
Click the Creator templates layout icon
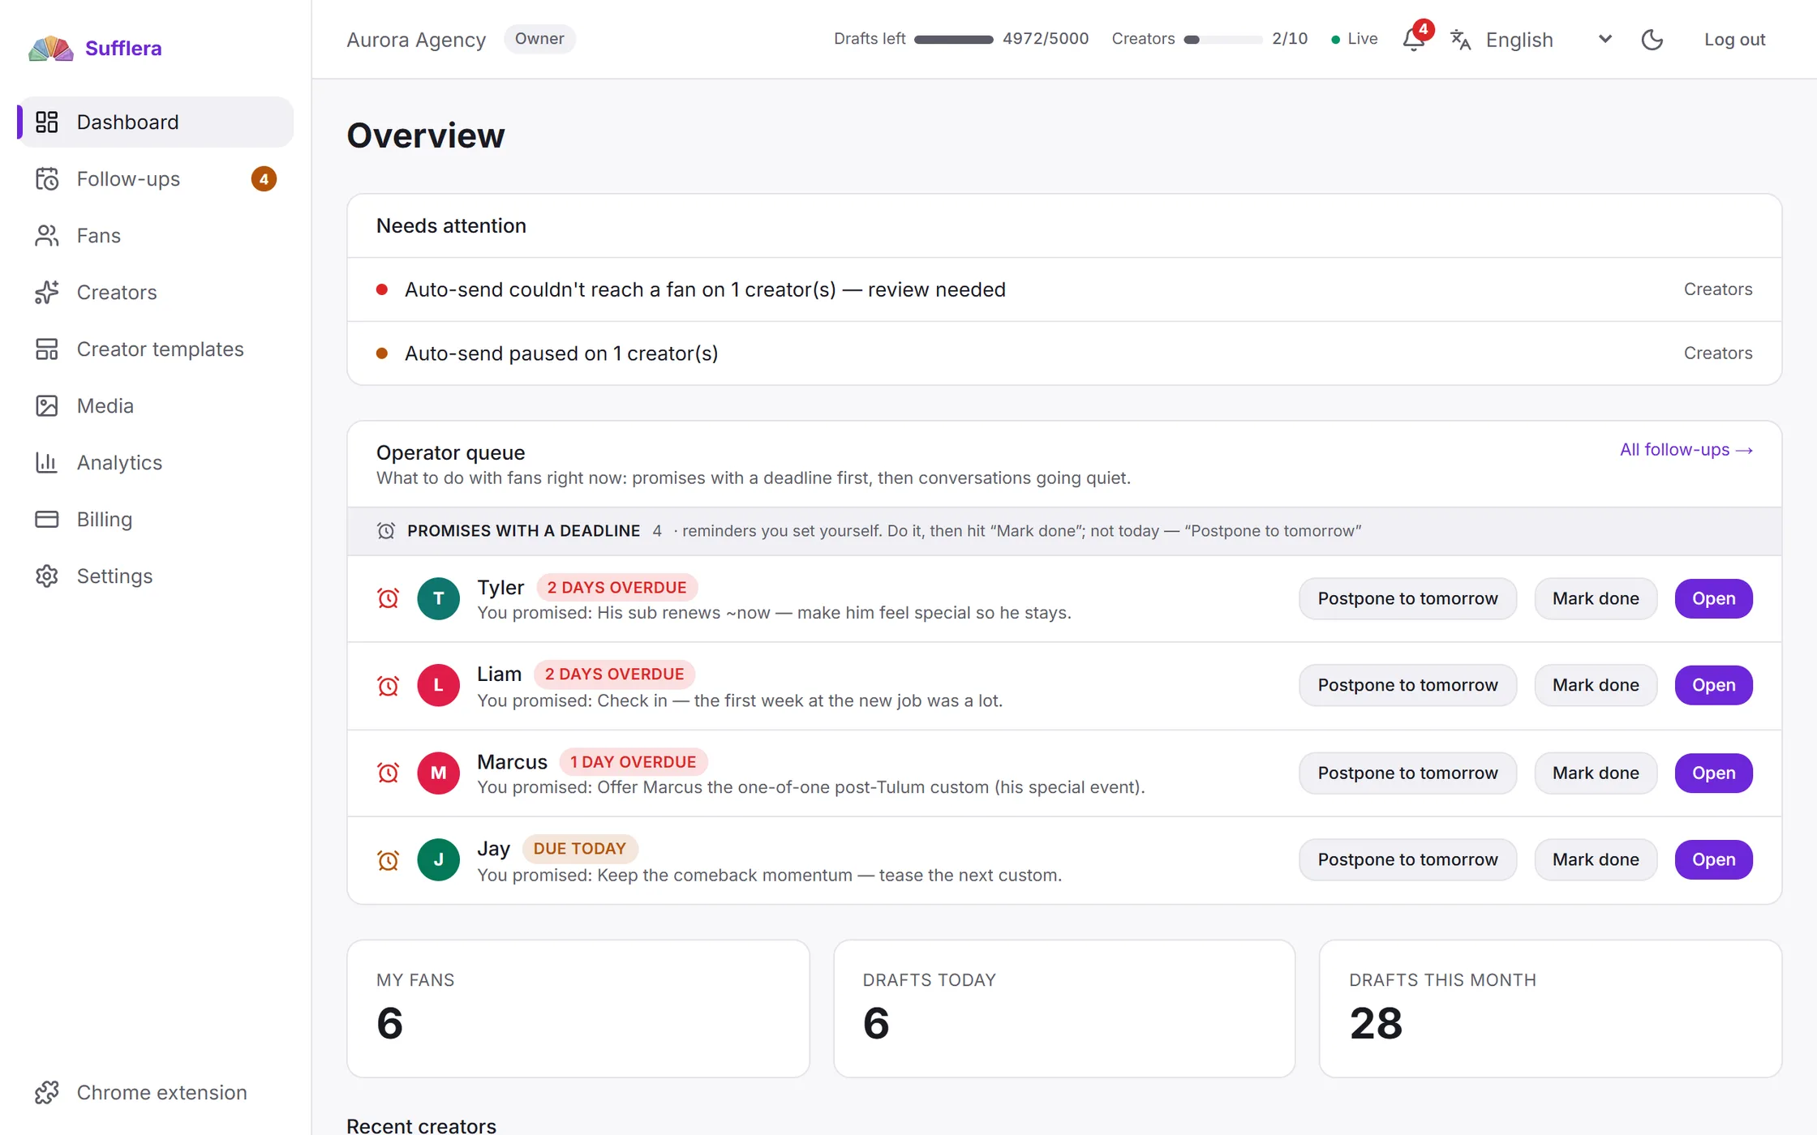(x=47, y=349)
